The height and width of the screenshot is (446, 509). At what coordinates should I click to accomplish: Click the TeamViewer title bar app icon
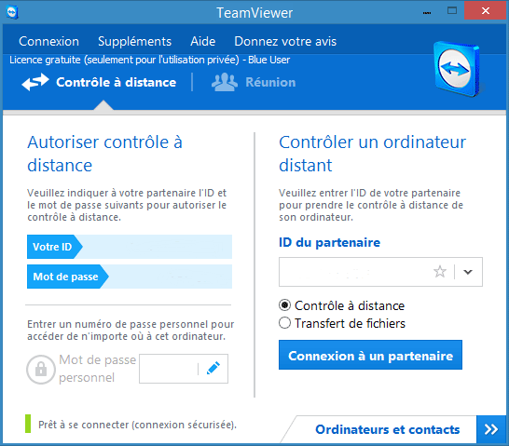(x=12, y=13)
